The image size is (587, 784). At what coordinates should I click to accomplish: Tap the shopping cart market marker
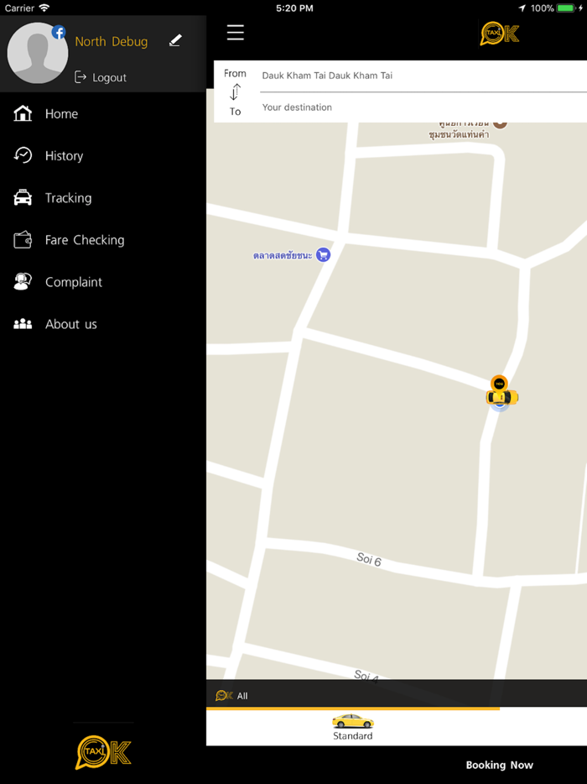(x=323, y=255)
